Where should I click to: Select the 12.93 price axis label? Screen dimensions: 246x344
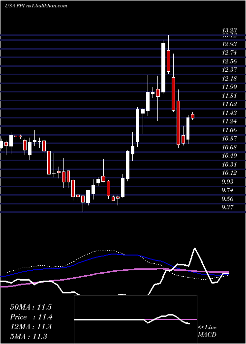coord(229,44)
